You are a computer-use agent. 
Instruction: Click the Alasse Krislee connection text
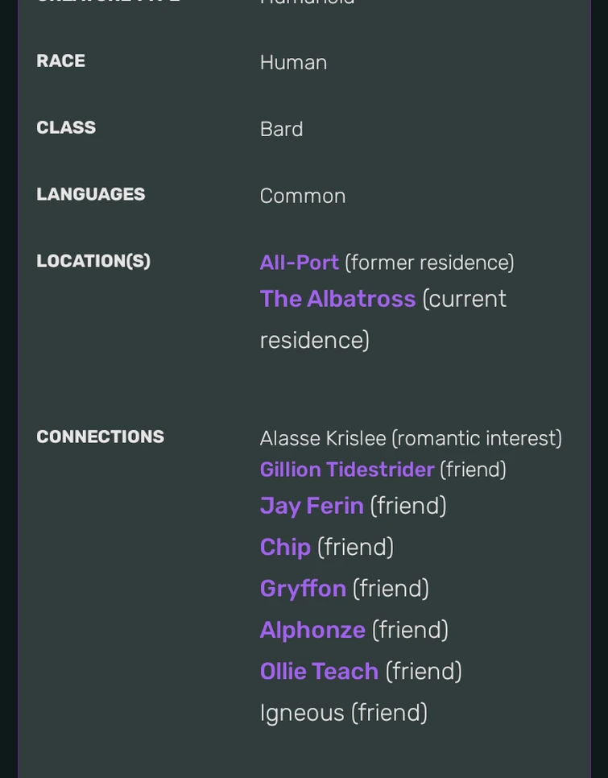point(322,438)
